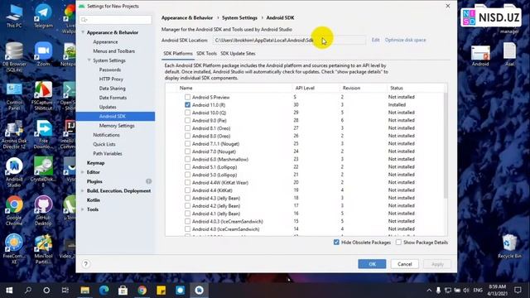The height and width of the screenshot is (298, 530).
Task: Show hidden system tray icons chevron
Action: [429, 291]
